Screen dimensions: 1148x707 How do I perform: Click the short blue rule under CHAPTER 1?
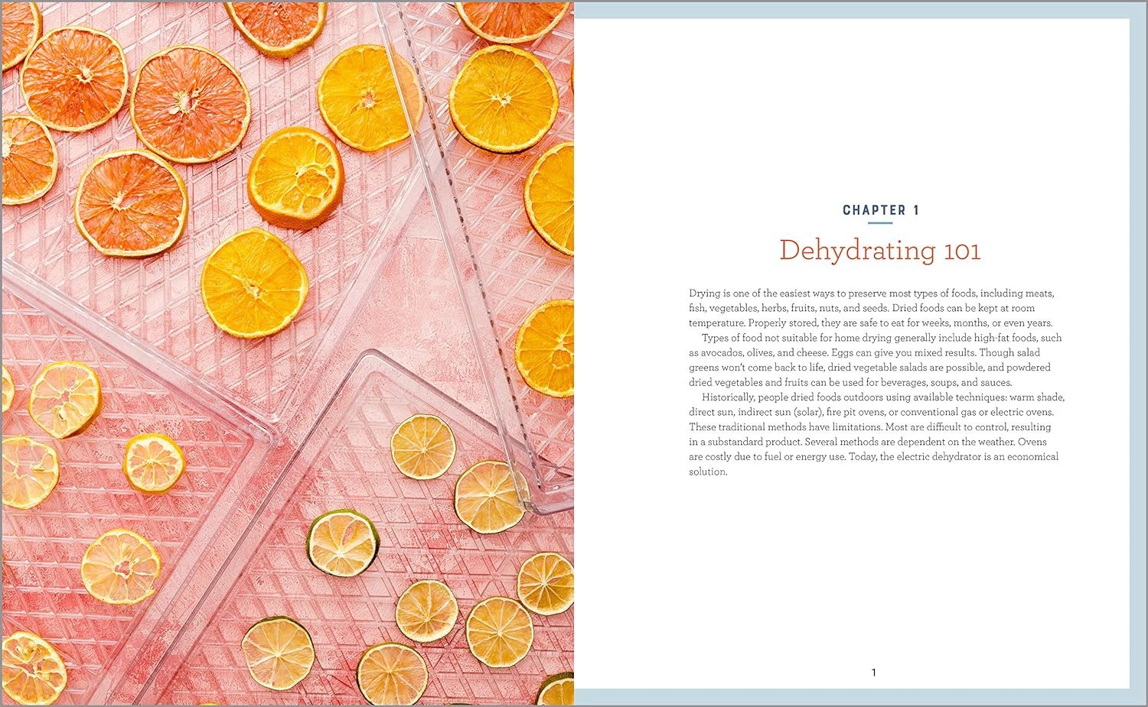pyautogui.click(x=880, y=223)
